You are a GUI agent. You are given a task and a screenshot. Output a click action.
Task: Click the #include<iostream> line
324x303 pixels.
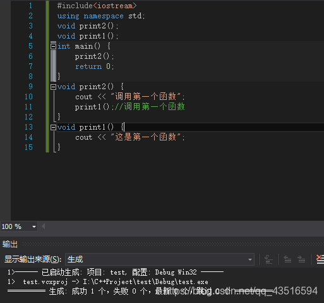[x=97, y=6]
